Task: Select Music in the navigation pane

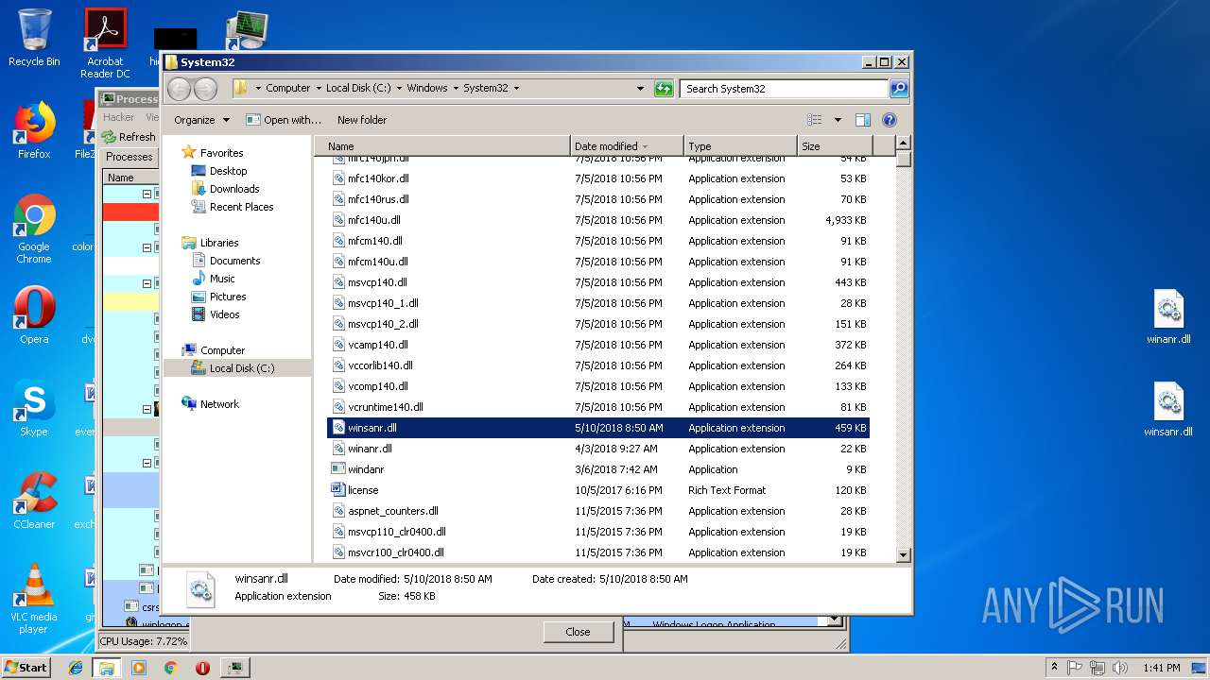Action: [x=222, y=279]
